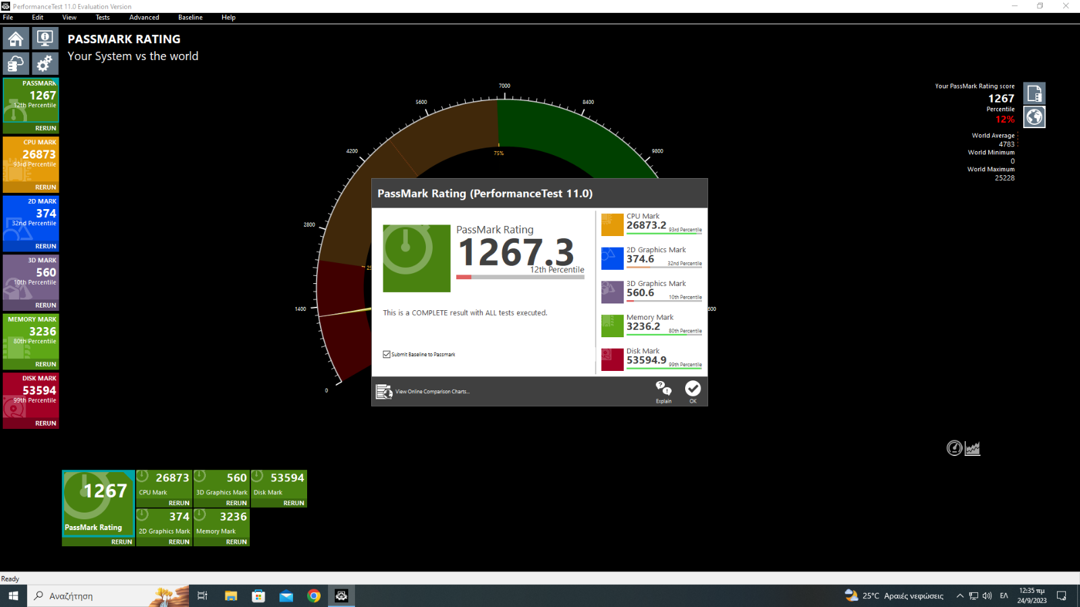1080x607 pixels.
Task: Click RERUN under the 2D MARK sidebar tile
Action: tap(46, 246)
